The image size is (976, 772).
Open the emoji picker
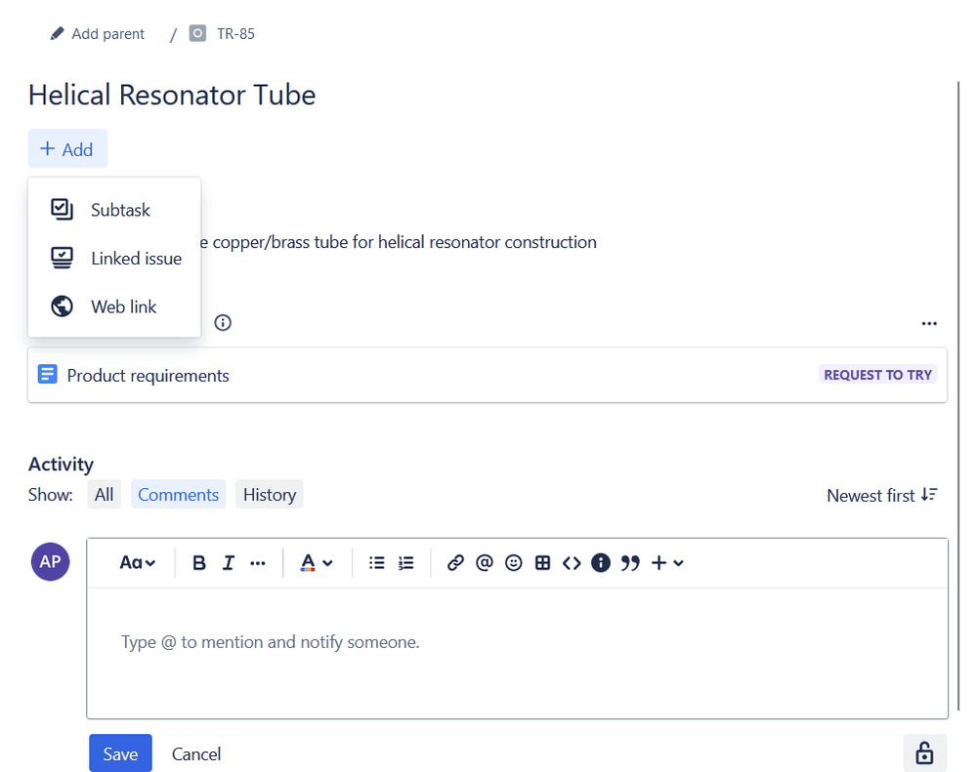(x=514, y=562)
